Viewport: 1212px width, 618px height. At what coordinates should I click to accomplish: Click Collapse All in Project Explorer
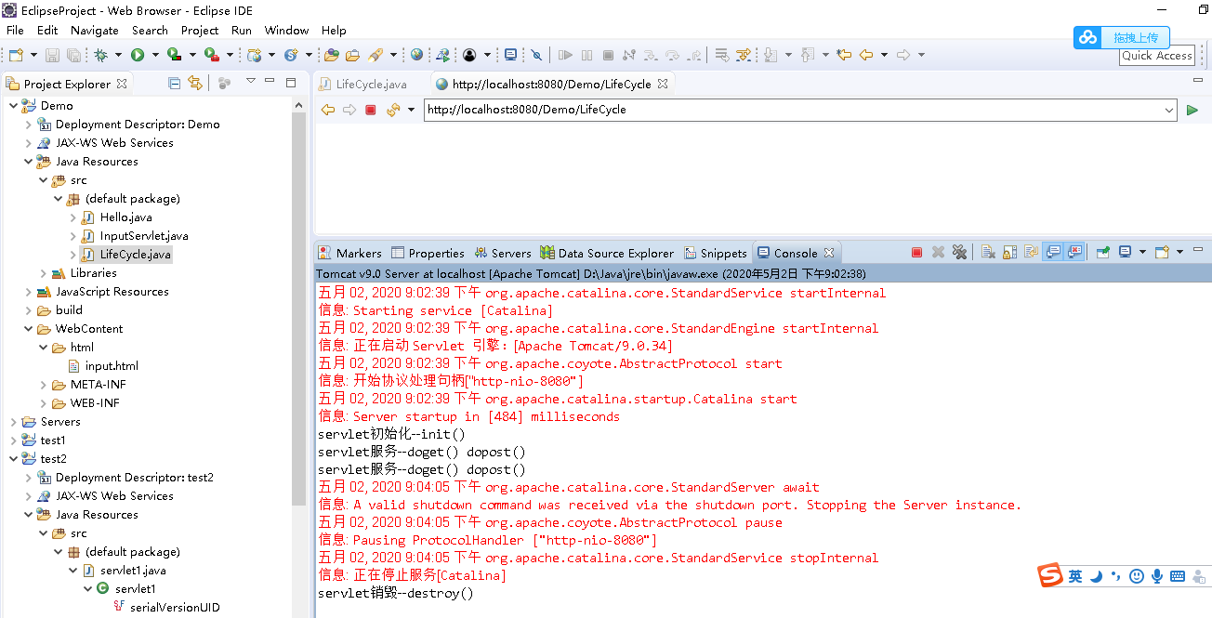click(x=174, y=83)
